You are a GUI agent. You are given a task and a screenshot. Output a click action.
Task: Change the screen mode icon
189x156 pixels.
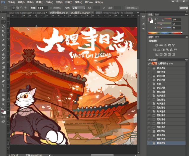3,122
